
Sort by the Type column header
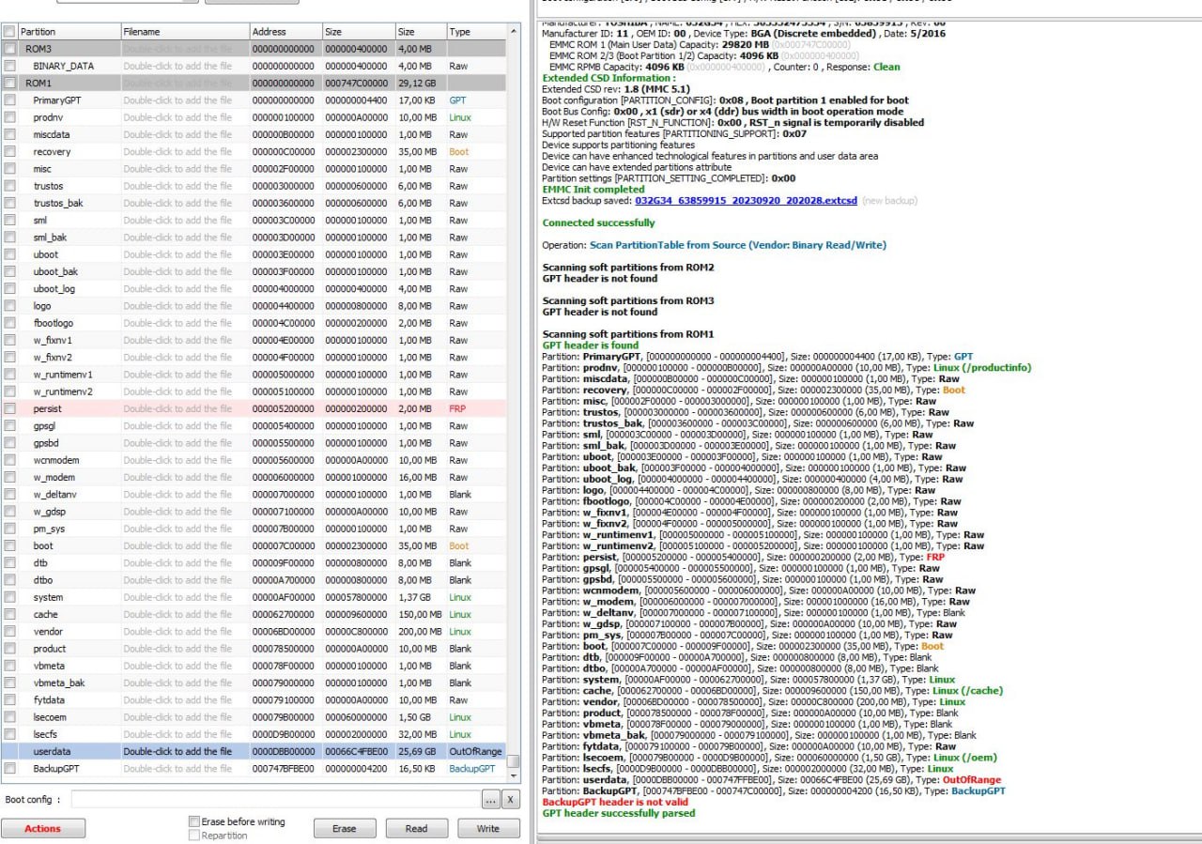click(475, 32)
